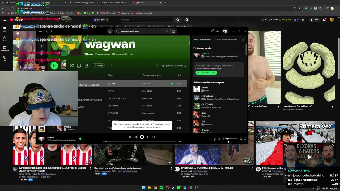Open Spotify notifications bell
This screenshot has height=191, width=340.
(212, 31)
